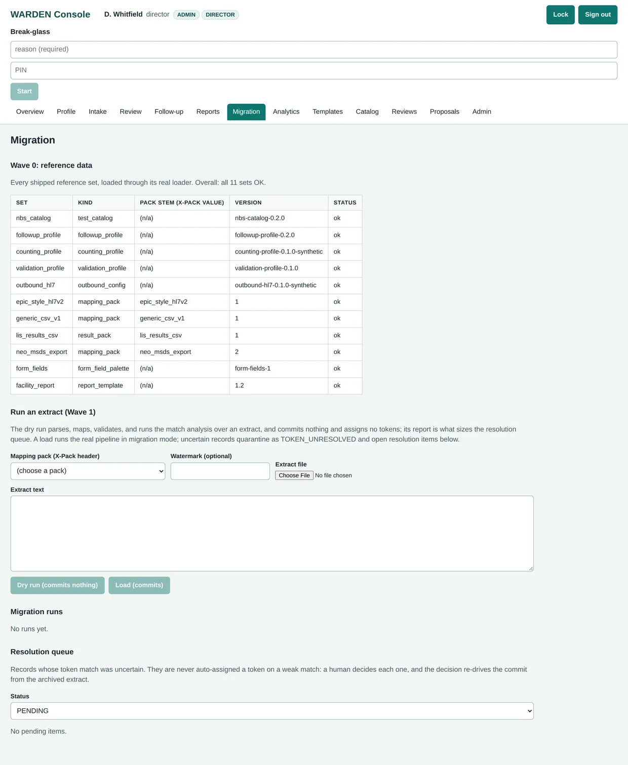The height and width of the screenshot is (765, 628).
Task: Go to the Catalog tab
Action: (x=367, y=112)
